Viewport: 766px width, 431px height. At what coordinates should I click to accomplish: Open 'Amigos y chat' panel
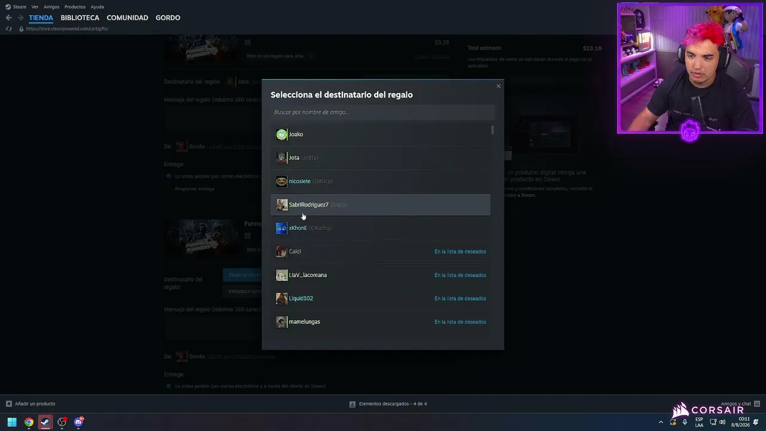coord(740,404)
